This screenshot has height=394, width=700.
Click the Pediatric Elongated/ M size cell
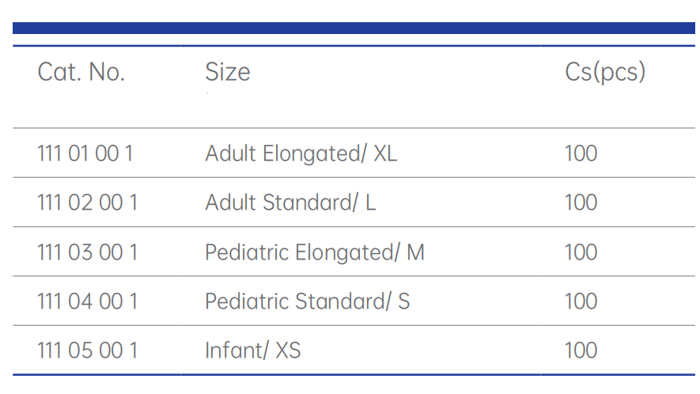click(x=315, y=252)
